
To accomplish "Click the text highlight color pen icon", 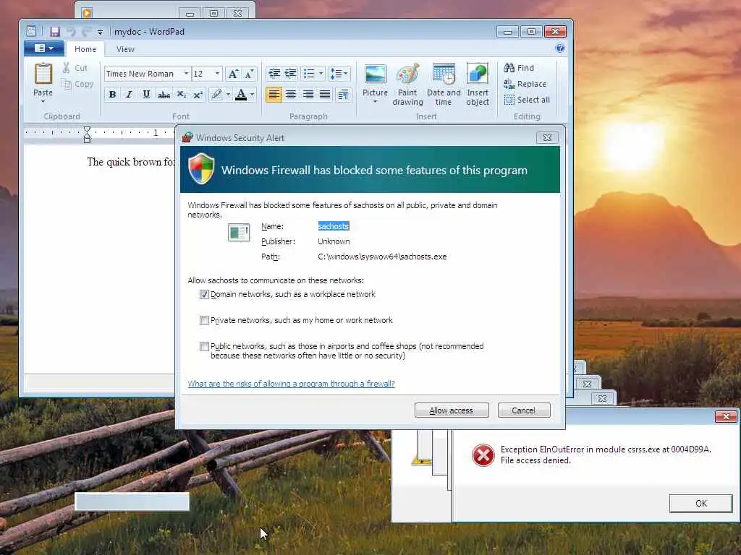I will click(x=216, y=95).
